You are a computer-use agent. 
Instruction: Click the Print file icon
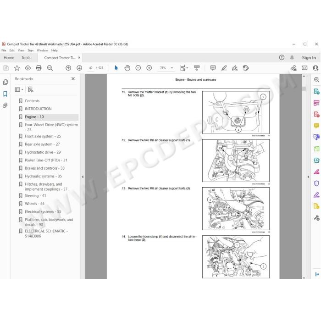click(x=39, y=68)
